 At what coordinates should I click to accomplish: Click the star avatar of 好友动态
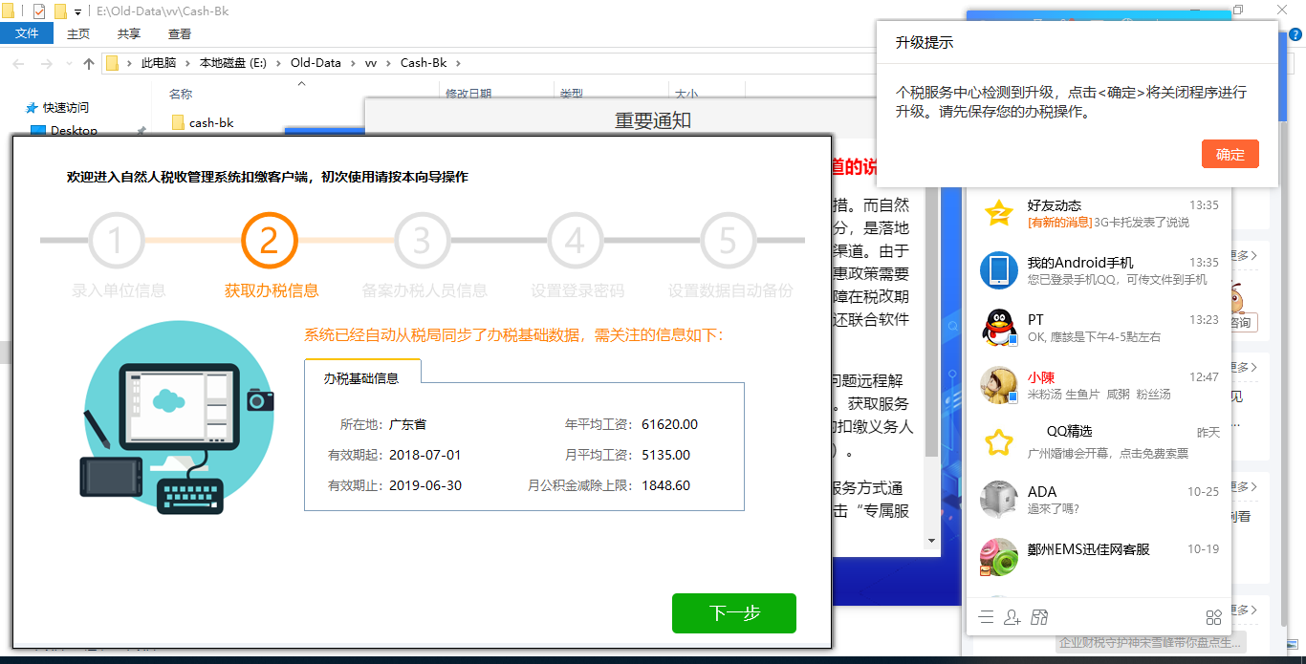point(999,213)
